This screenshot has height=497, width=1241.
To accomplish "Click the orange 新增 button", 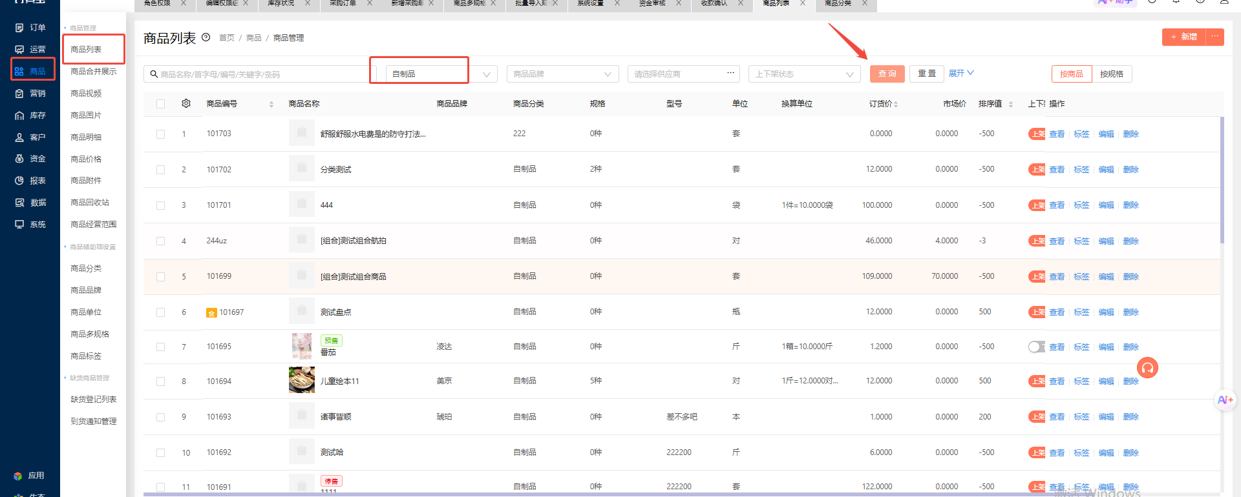I will click(1184, 37).
